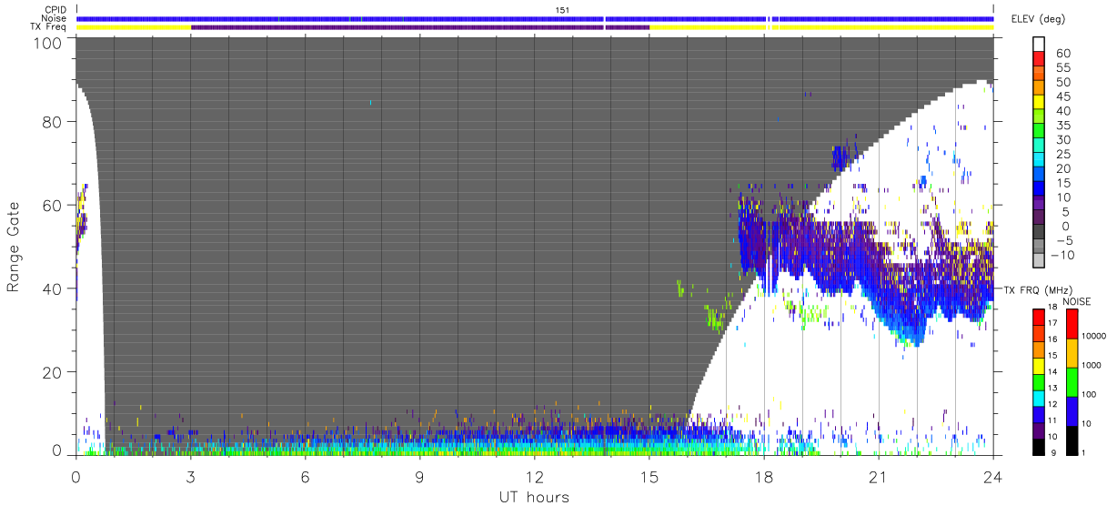Select the white top elevation color swatch
1117x516 pixels.
(1039, 45)
